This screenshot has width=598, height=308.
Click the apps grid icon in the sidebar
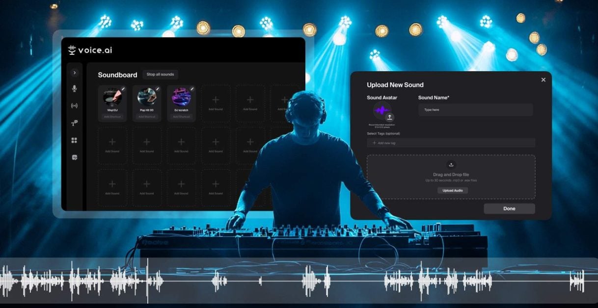(x=75, y=141)
